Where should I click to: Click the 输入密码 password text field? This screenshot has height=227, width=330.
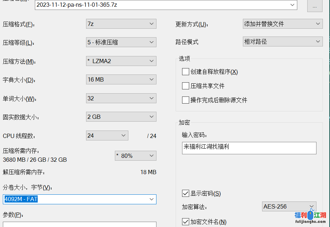coord(249,148)
